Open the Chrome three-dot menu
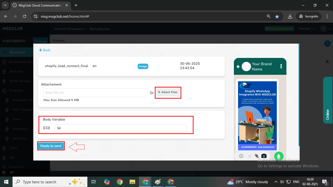 coord(327,16)
